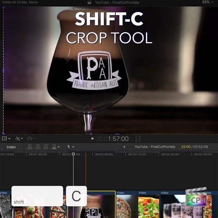Click the clapperboard icon in viewer title
Image resolution: width=218 pixels, height=218 pixels.
tap(89, 2)
